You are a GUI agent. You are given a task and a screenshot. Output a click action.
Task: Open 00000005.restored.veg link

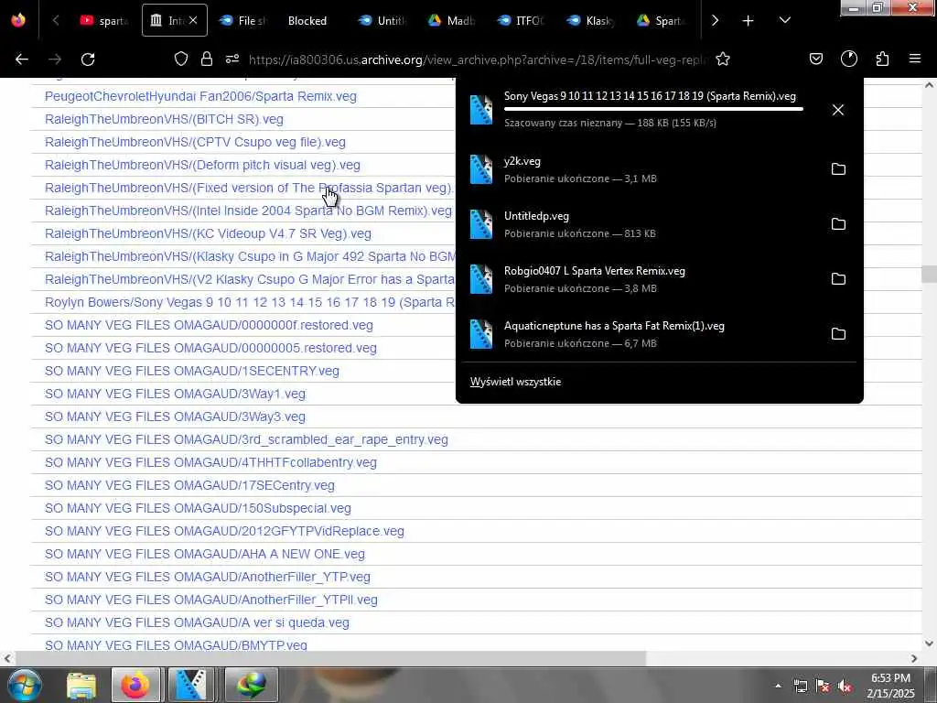click(x=210, y=348)
